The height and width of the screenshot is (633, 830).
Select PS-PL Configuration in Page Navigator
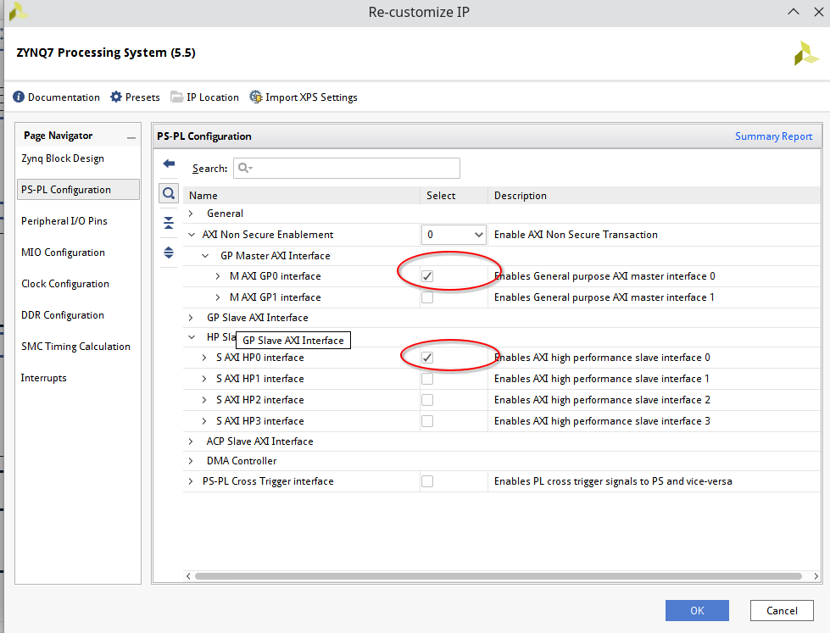(78, 190)
